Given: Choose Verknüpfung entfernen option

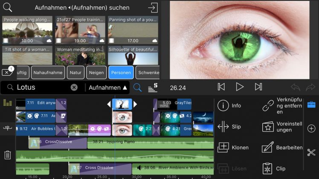Looking at the screenshot, I should [x=282, y=105].
